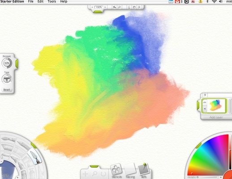Click the luminance strip beside color wheel
Screen dimensions: 232x179
coord(231,152)
